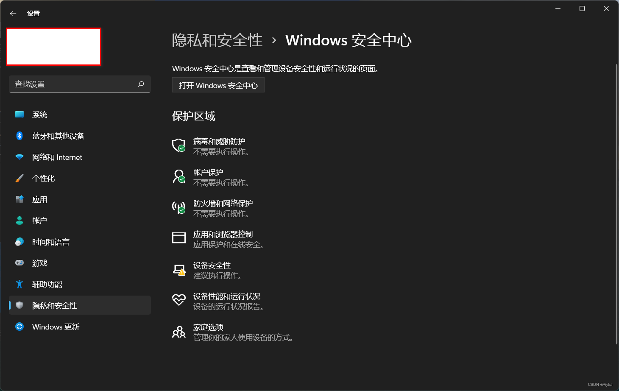The width and height of the screenshot is (619, 391).
Task: Click the 系统 monitor icon
Action: 20,115
